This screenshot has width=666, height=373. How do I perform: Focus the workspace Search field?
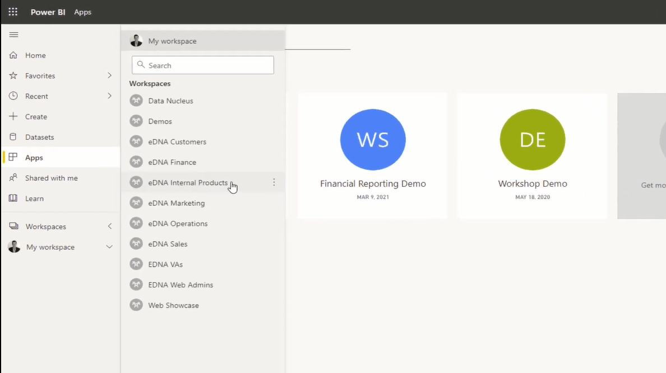(x=203, y=65)
